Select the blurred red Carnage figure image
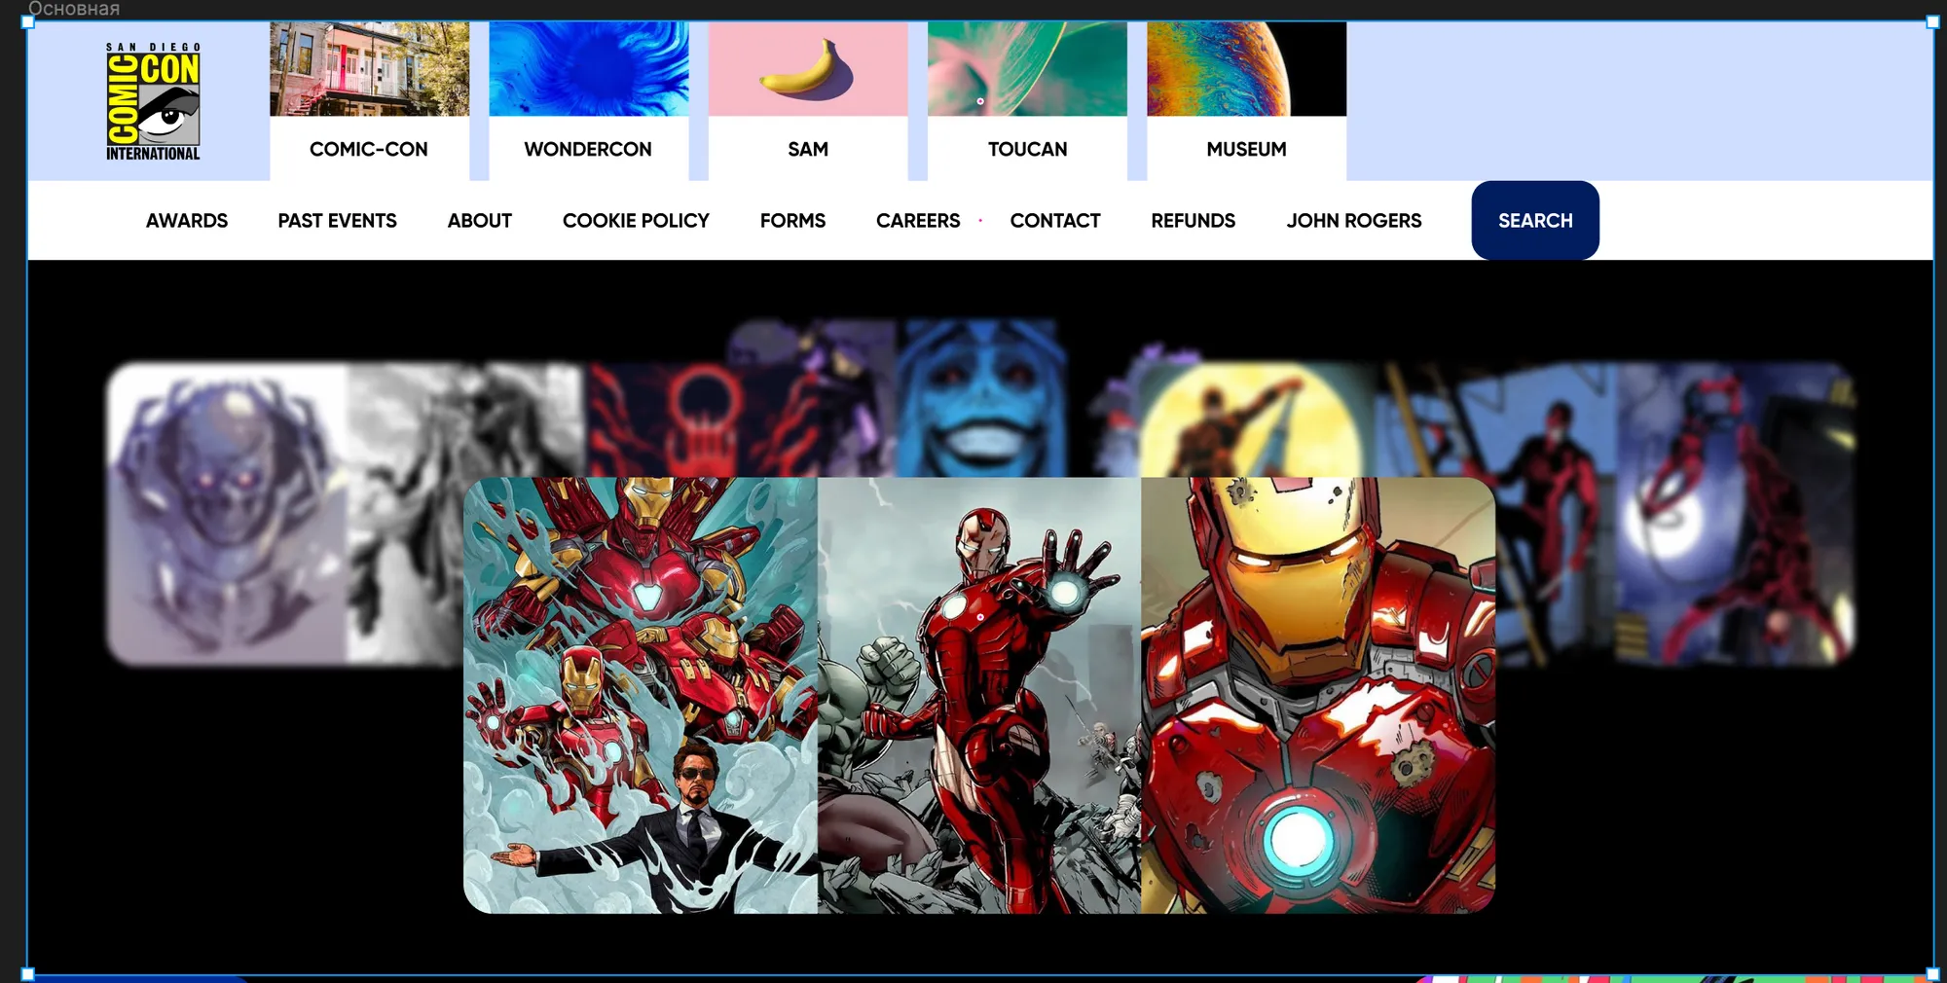 click(1736, 514)
